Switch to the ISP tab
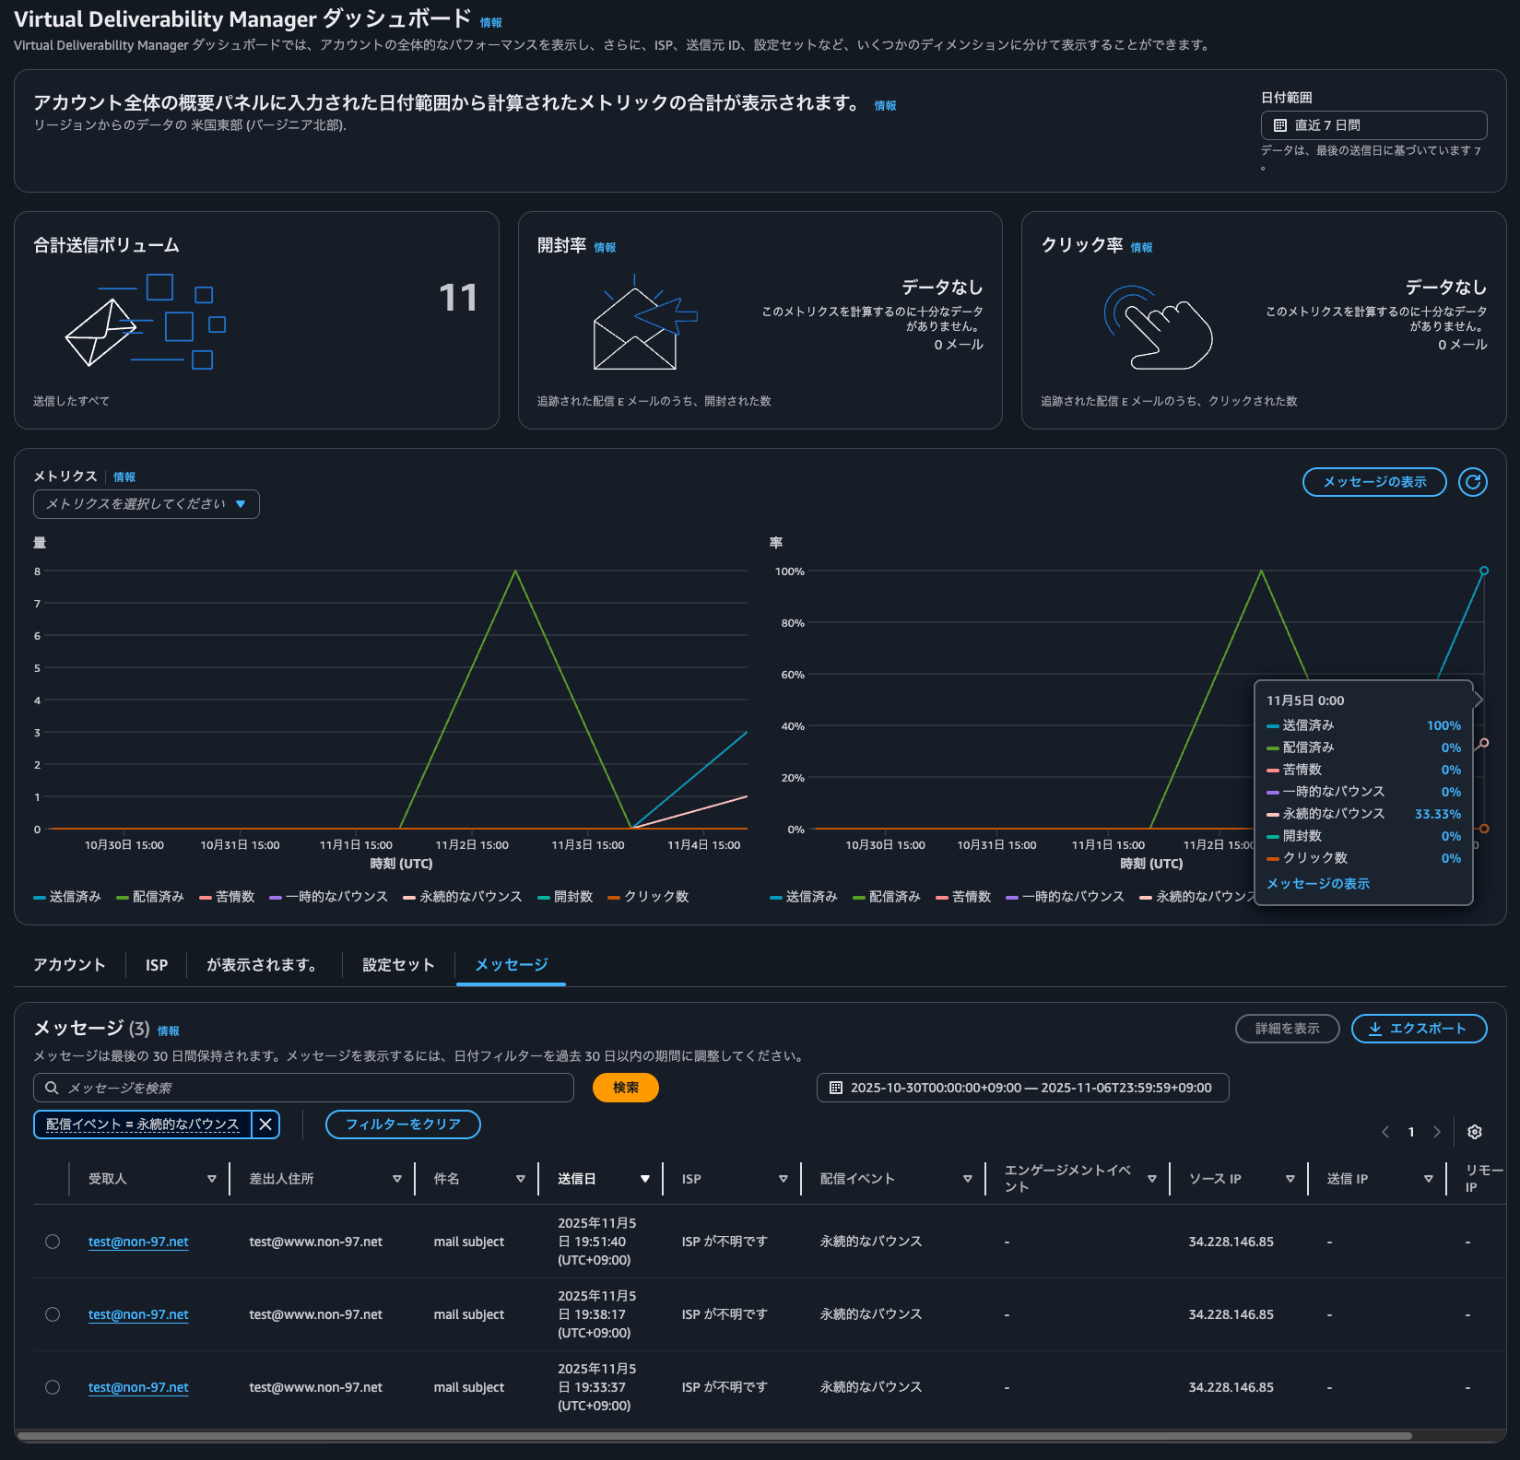Image resolution: width=1520 pixels, height=1460 pixels. click(156, 965)
